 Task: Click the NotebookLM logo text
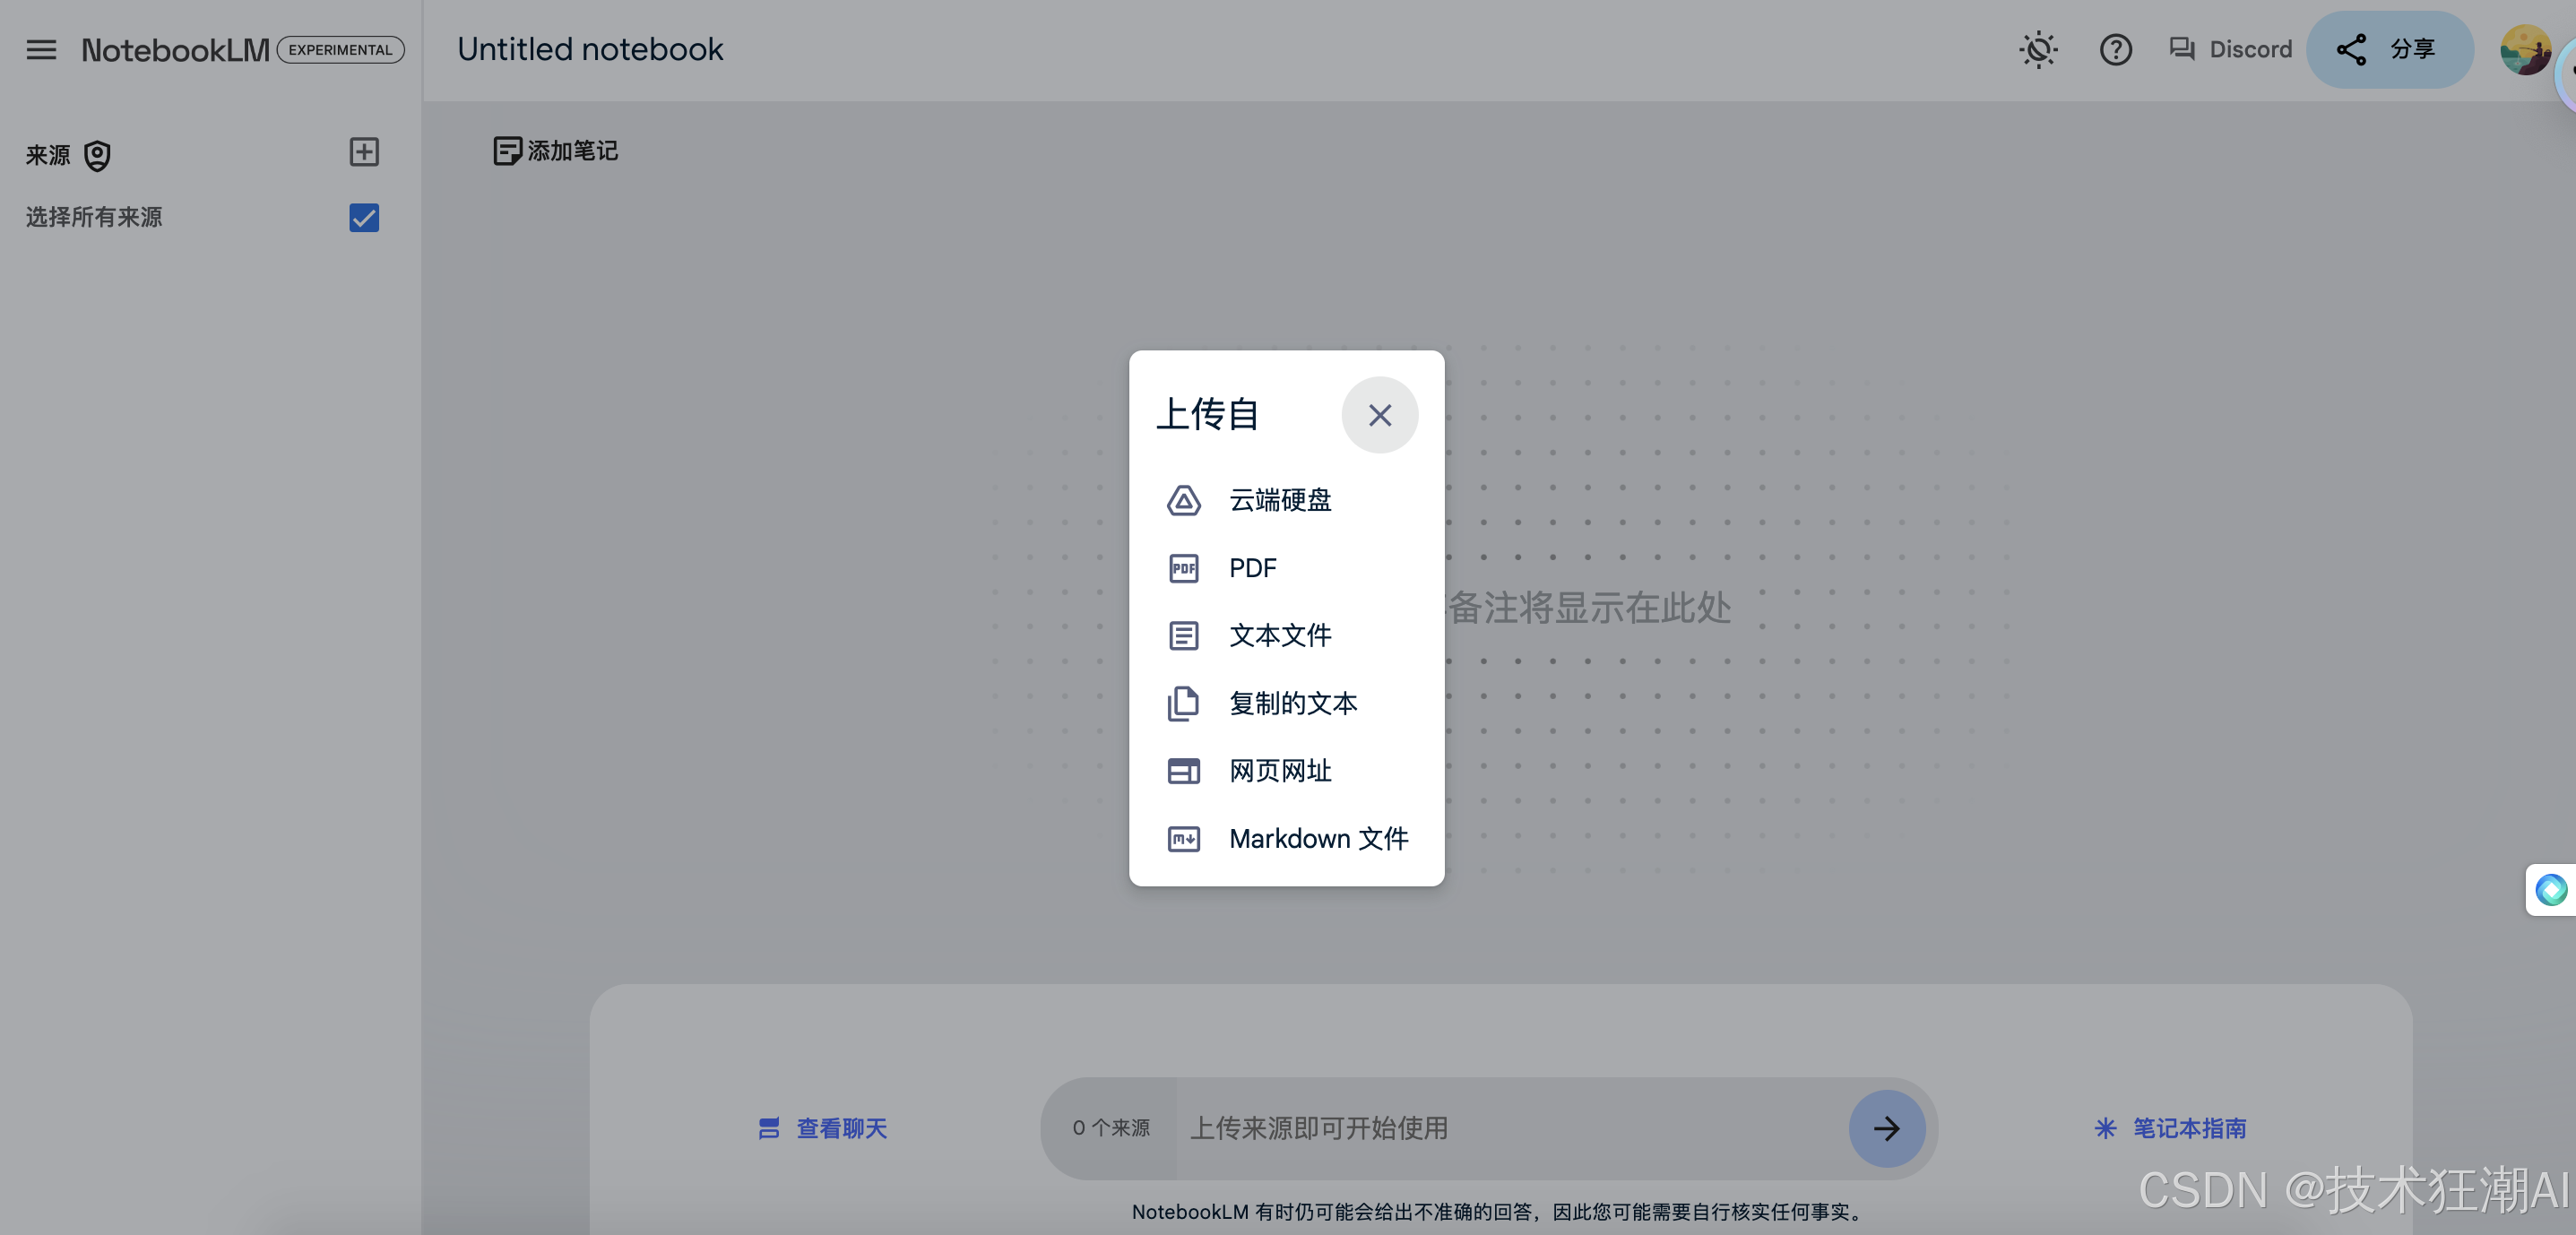[175, 49]
